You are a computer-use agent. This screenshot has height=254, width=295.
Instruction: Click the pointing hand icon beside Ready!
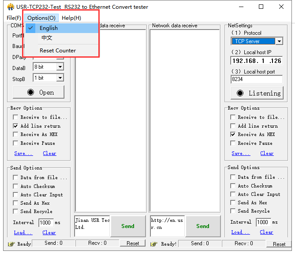154,244
